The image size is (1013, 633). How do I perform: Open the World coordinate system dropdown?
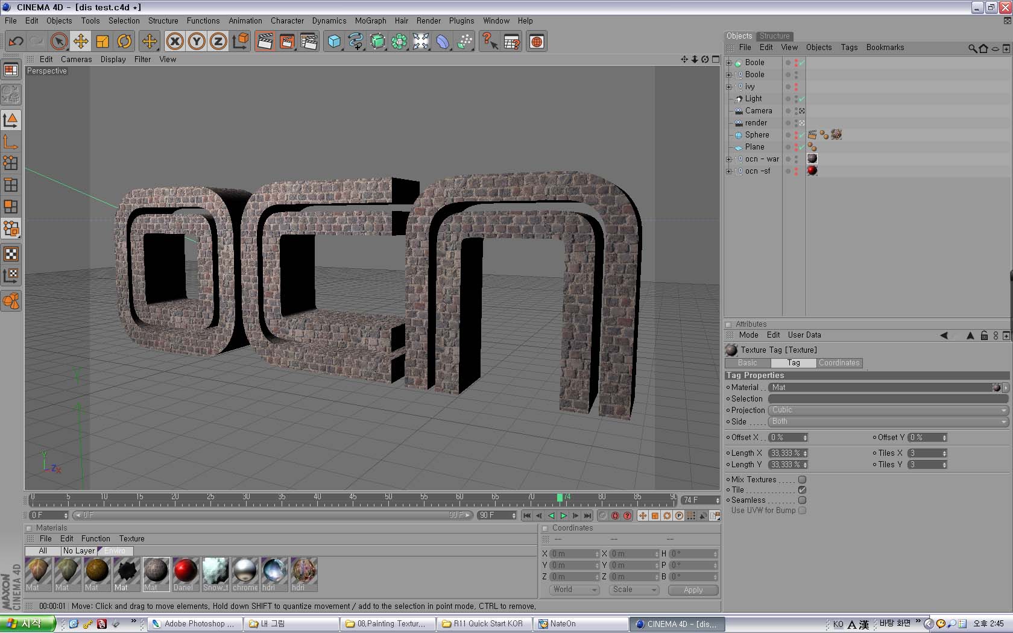[x=574, y=590]
